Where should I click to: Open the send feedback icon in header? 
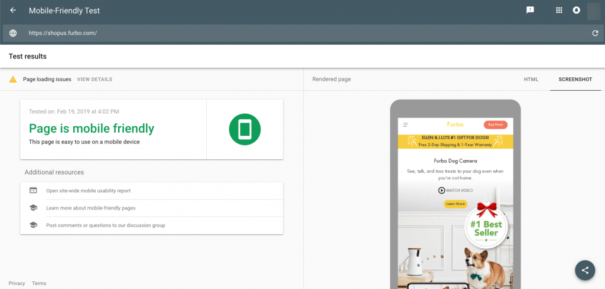tap(530, 11)
